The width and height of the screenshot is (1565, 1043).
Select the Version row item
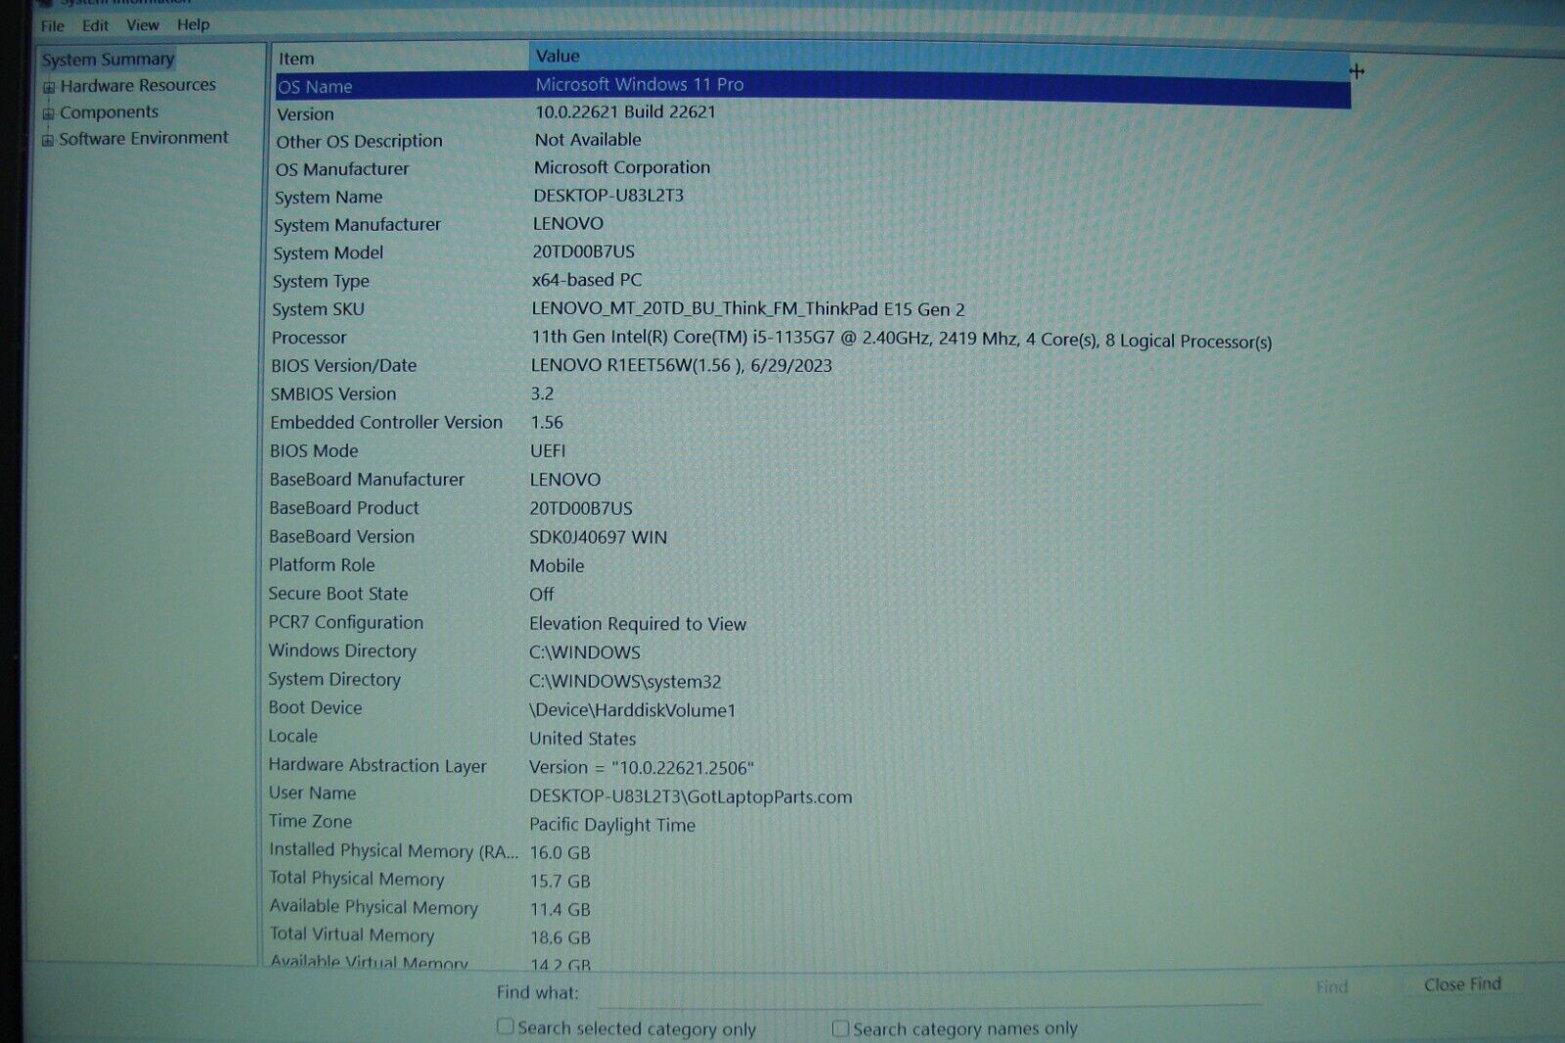(x=812, y=113)
